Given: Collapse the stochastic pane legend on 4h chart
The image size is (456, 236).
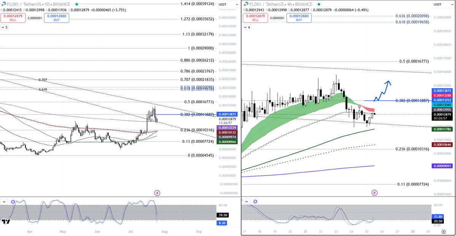Looking at the screenshot, I should point(246,201).
